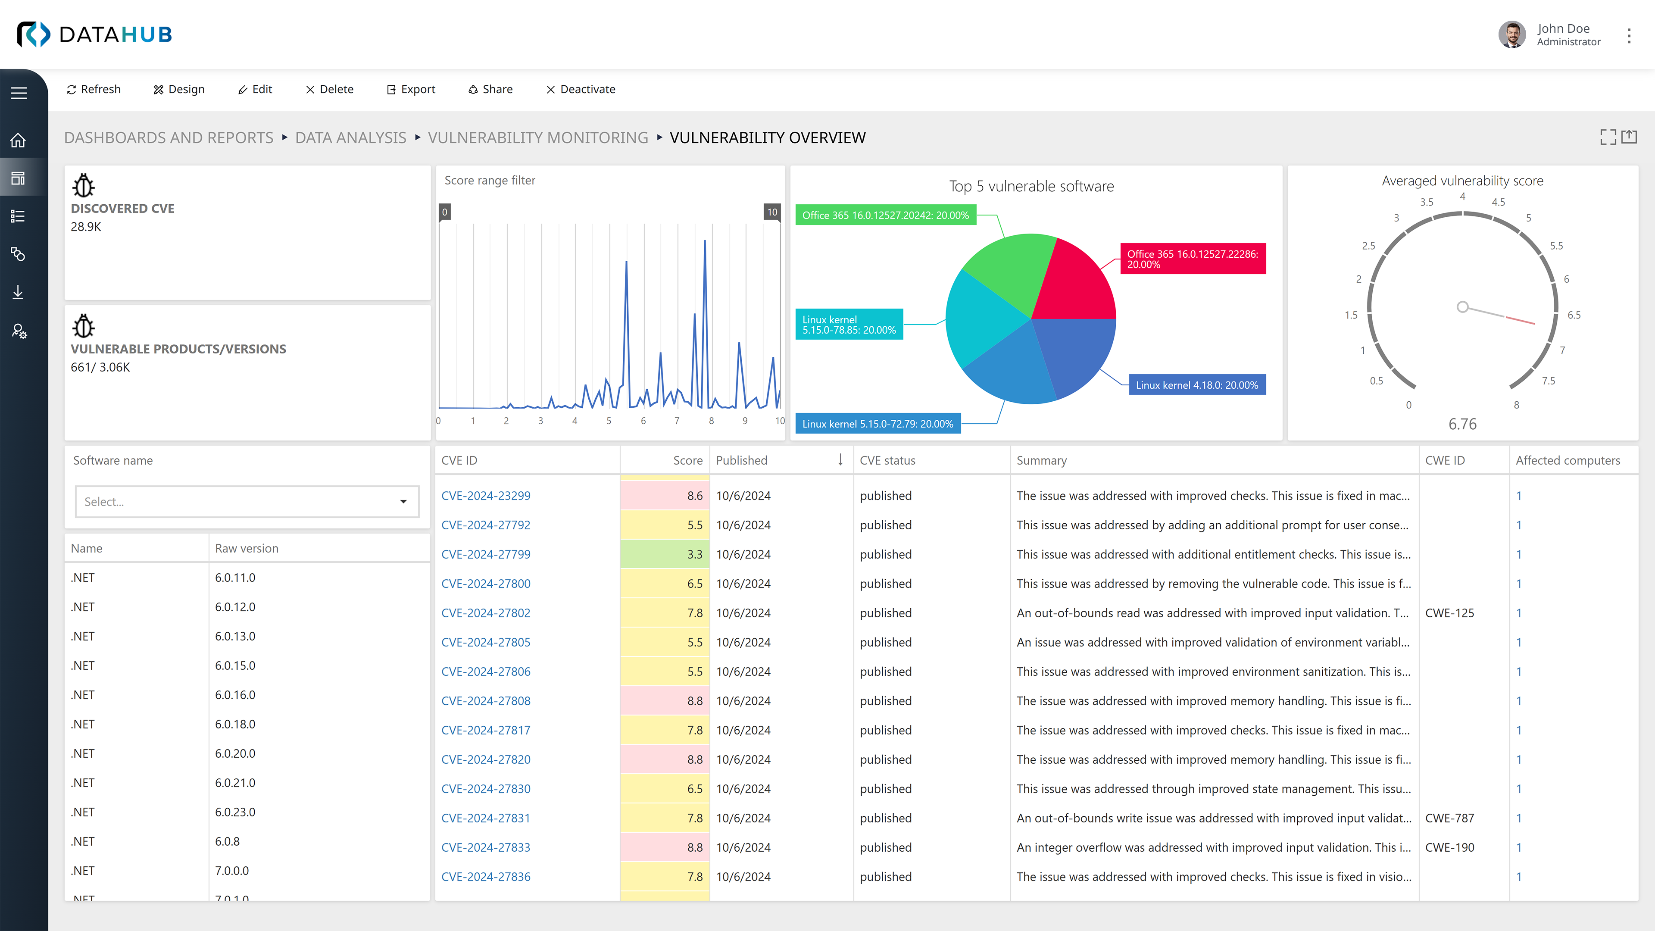1655x931 pixels.
Task: Open the list view sidebar icon
Action: [x=19, y=216]
